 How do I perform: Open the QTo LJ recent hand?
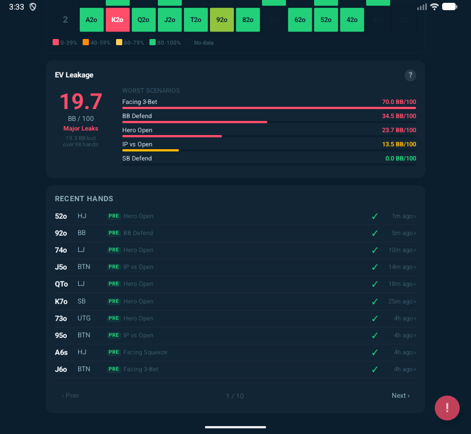coord(235,284)
